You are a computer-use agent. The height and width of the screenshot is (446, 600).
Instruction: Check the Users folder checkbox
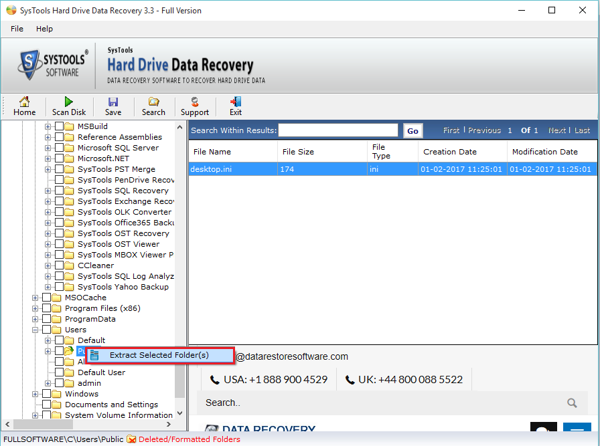[x=47, y=330]
